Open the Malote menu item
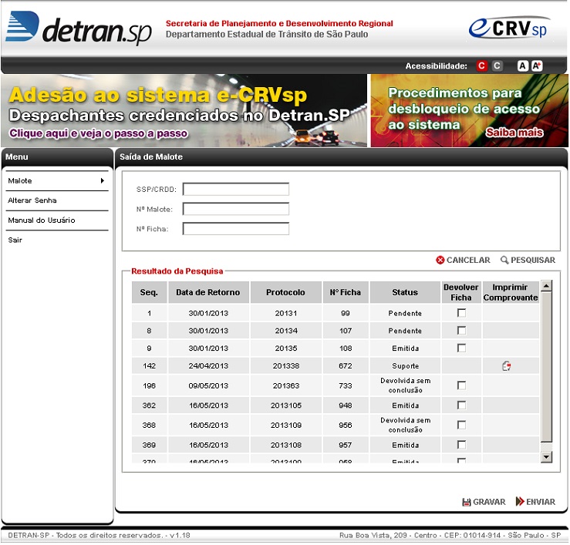The image size is (570, 545). coord(57,180)
